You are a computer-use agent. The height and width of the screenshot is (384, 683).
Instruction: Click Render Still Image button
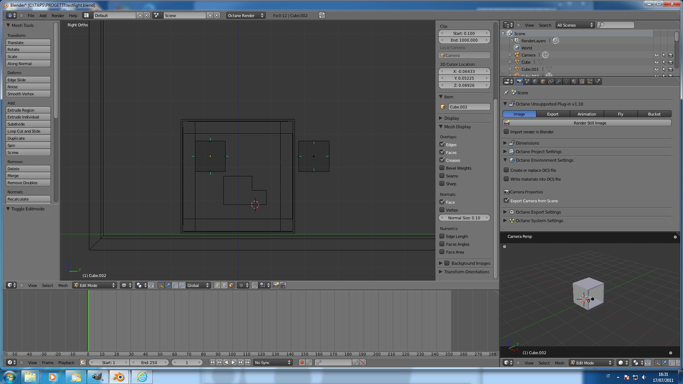tap(589, 123)
